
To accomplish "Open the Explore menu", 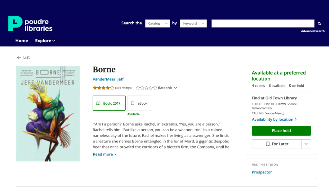I will tap(45, 41).
